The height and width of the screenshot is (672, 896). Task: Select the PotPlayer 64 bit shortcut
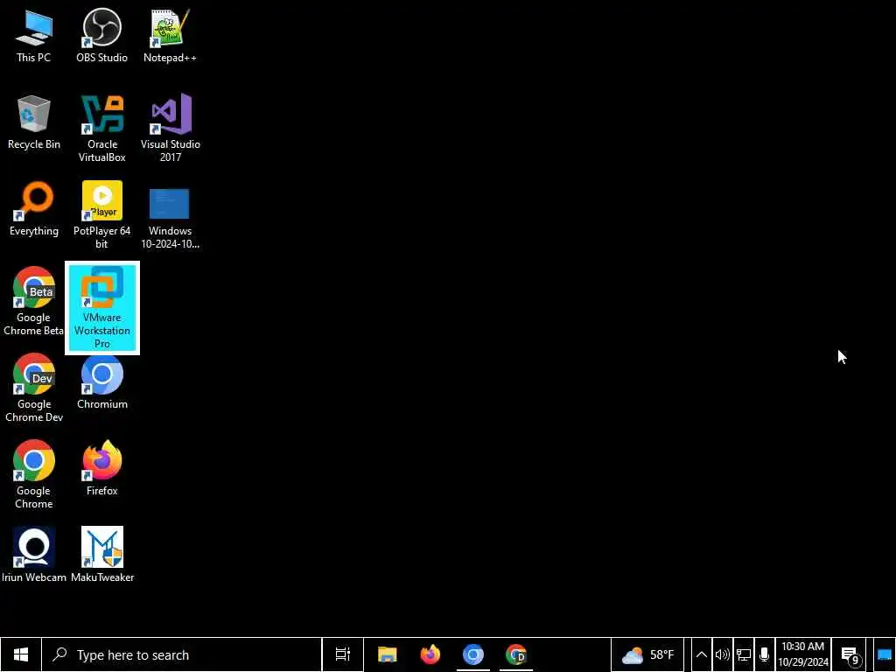(101, 215)
